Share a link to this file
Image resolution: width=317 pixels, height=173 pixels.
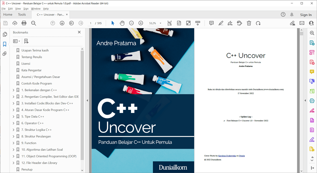[292, 23]
